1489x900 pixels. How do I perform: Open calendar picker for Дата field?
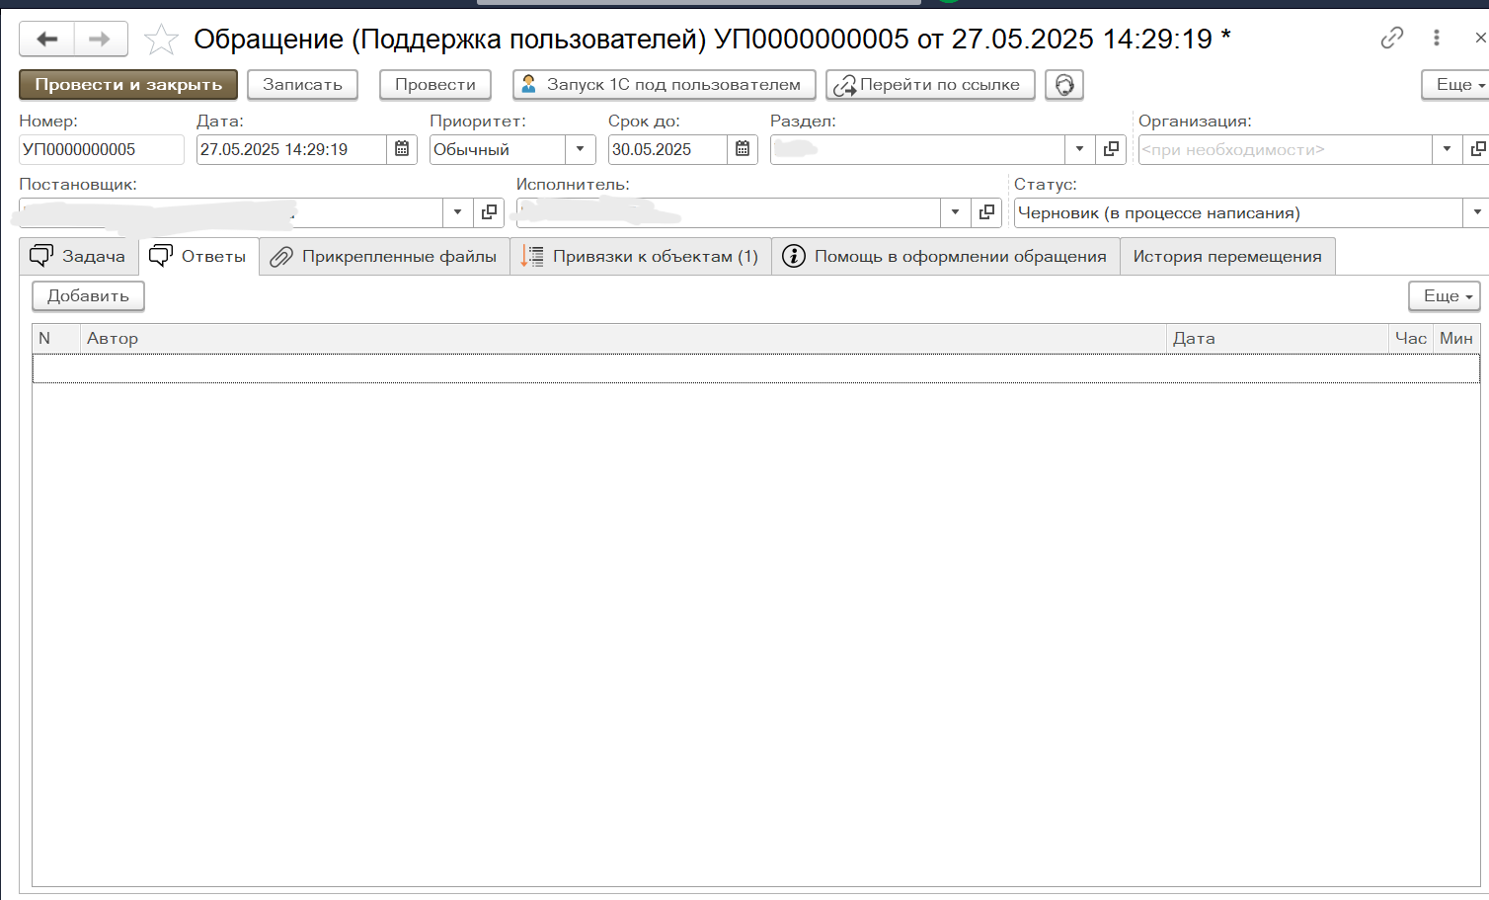(402, 149)
